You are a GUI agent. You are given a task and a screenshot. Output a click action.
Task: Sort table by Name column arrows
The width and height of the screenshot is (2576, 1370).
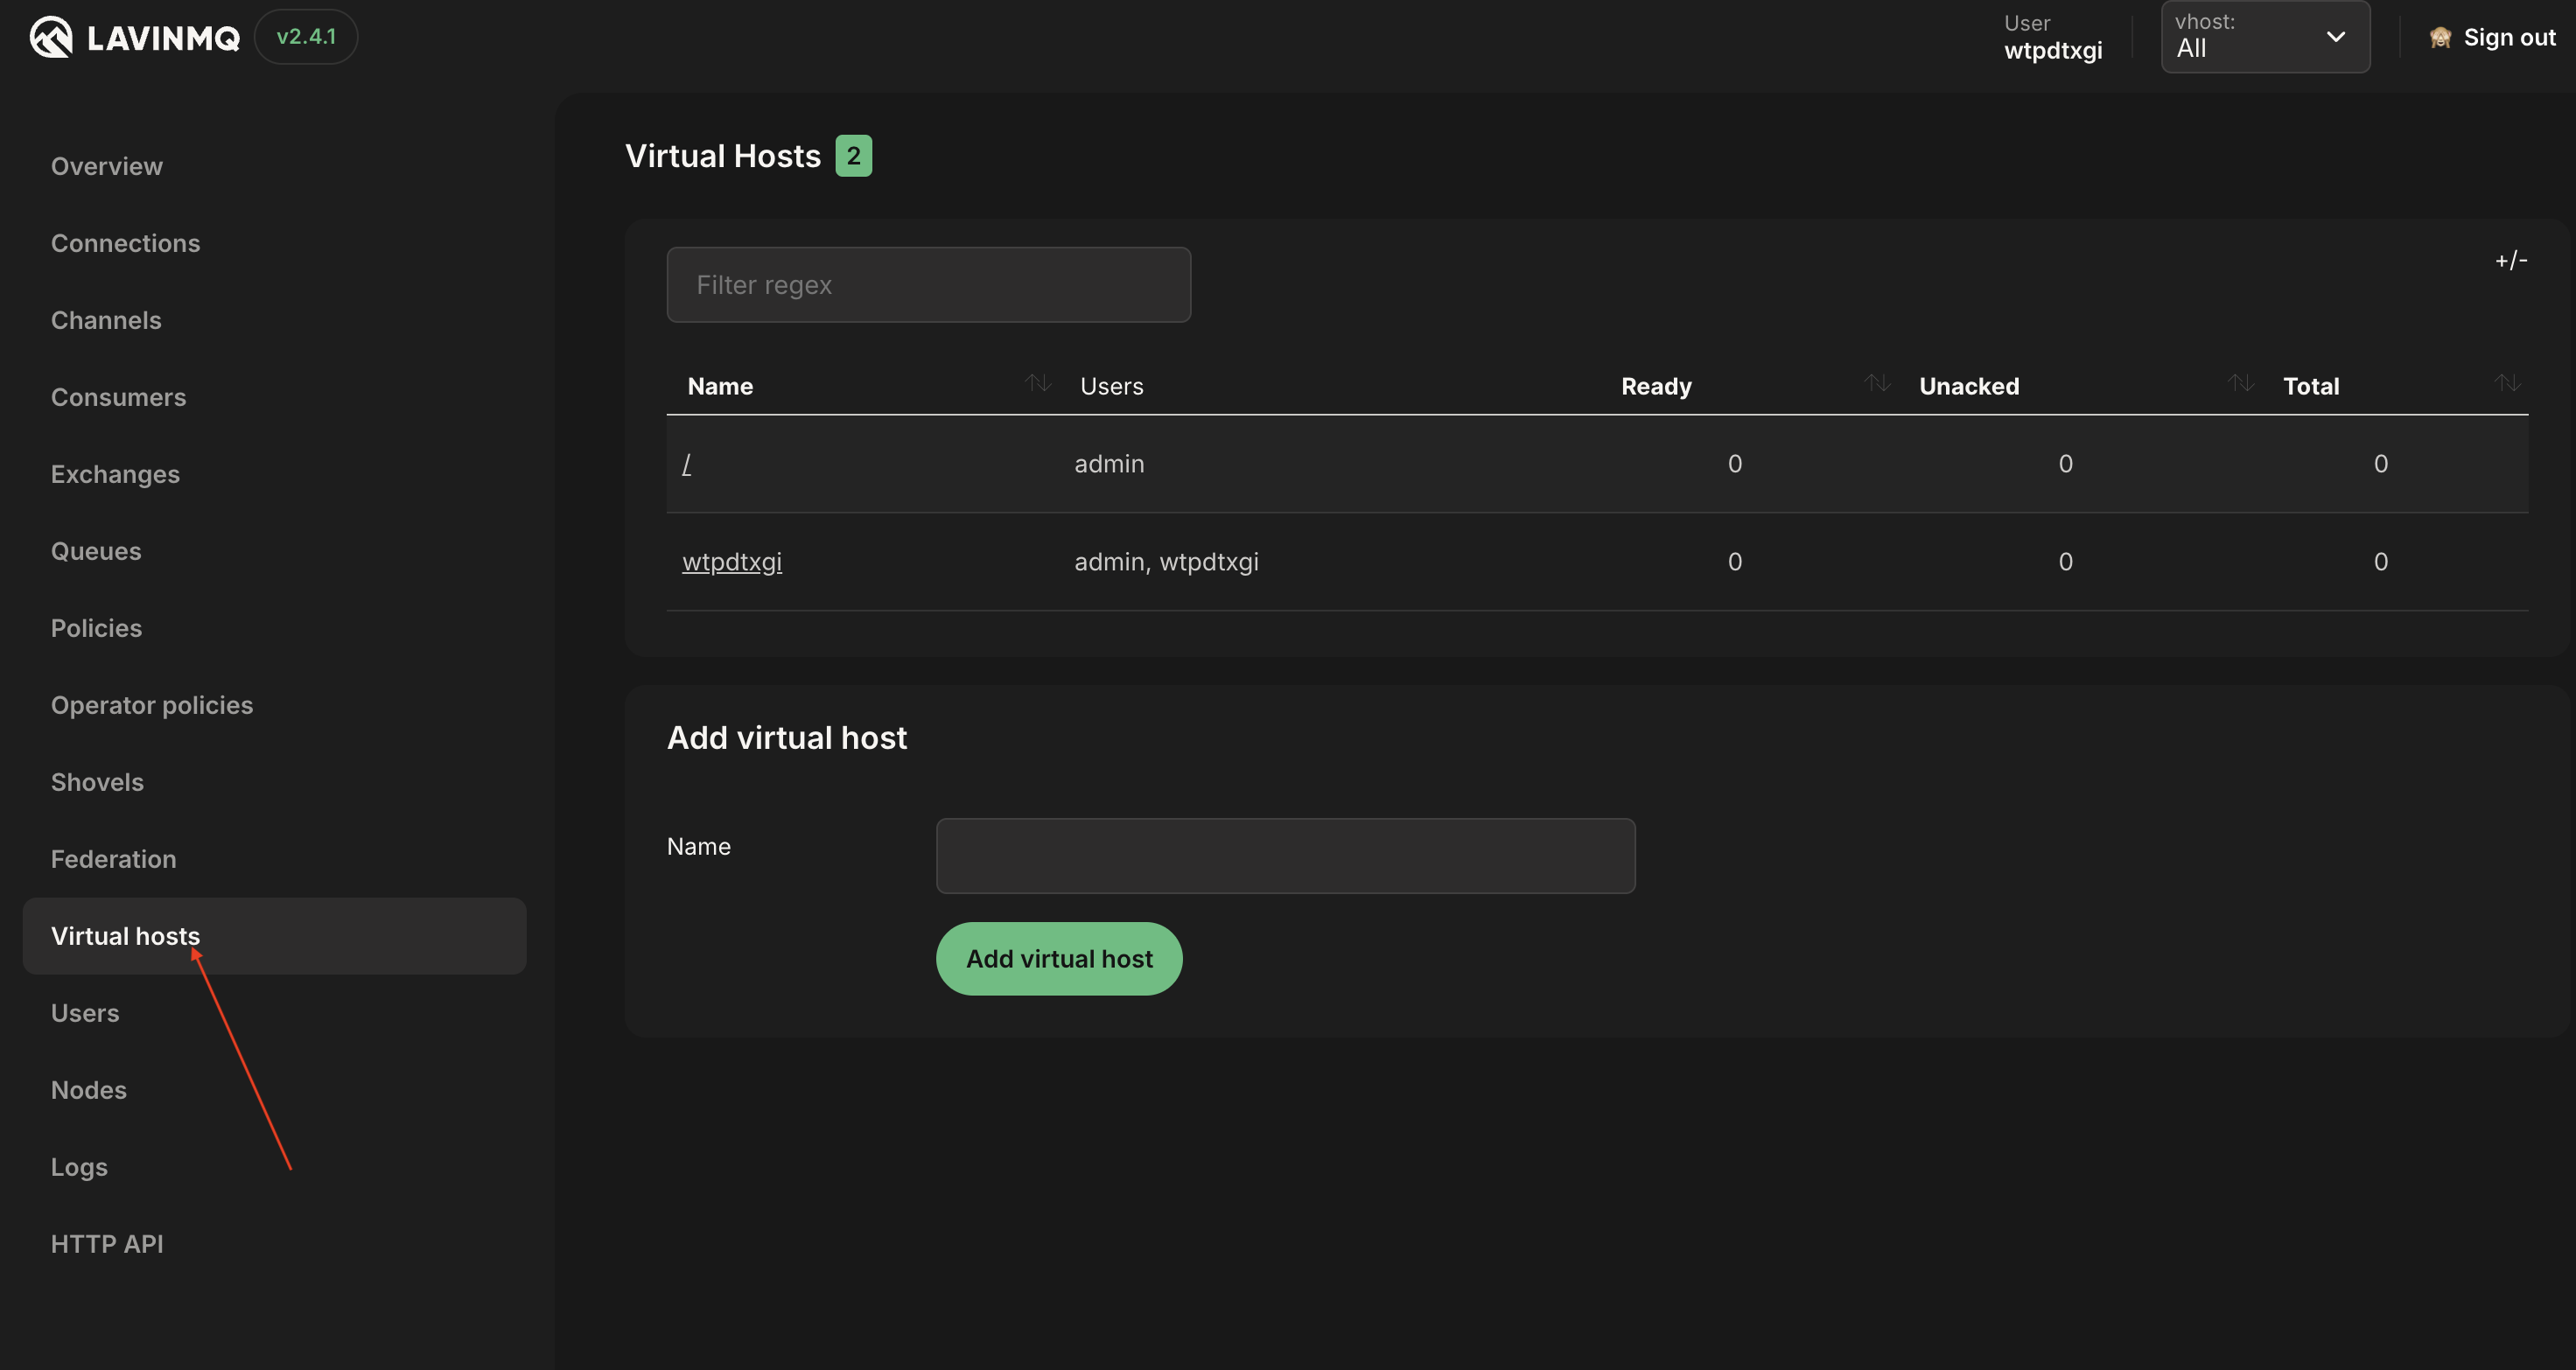[x=1038, y=383]
